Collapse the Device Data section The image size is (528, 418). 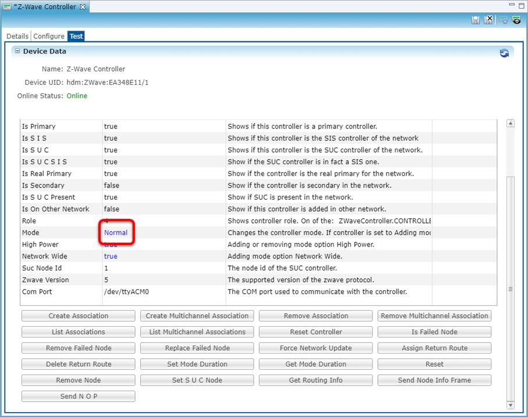[17, 51]
